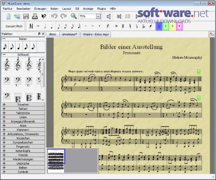Pick the bass clef marked 15 below
This screenshot has height=180, width=216.
pyautogui.click(x=29, y=81)
